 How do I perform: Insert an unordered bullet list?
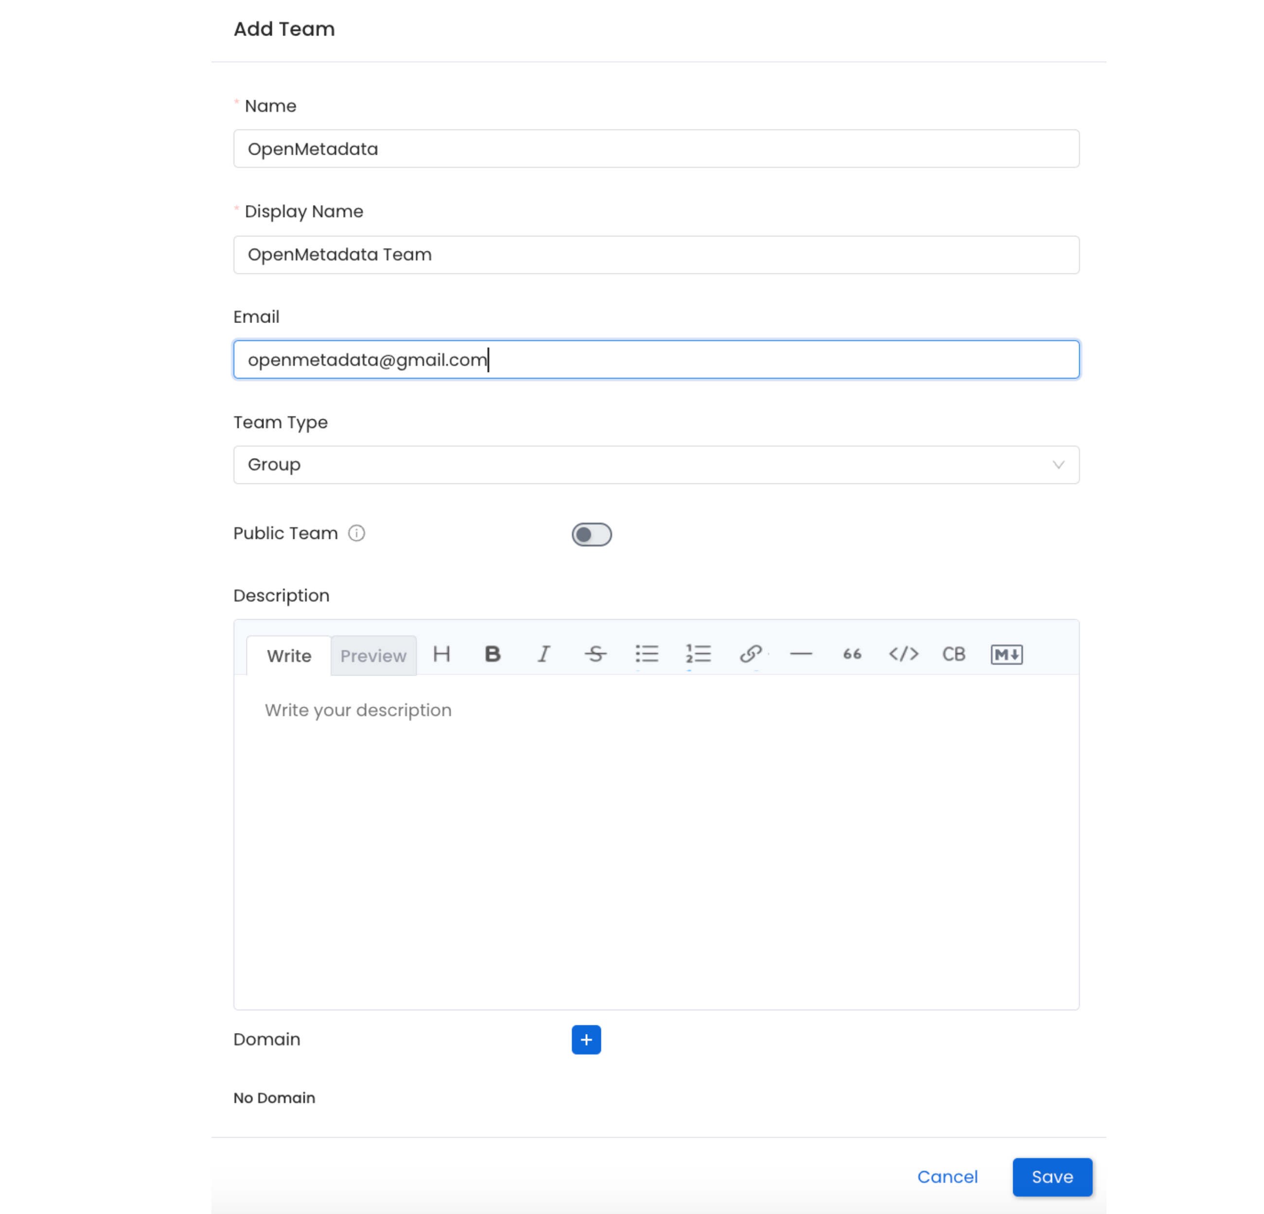click(x=647, y=654)
